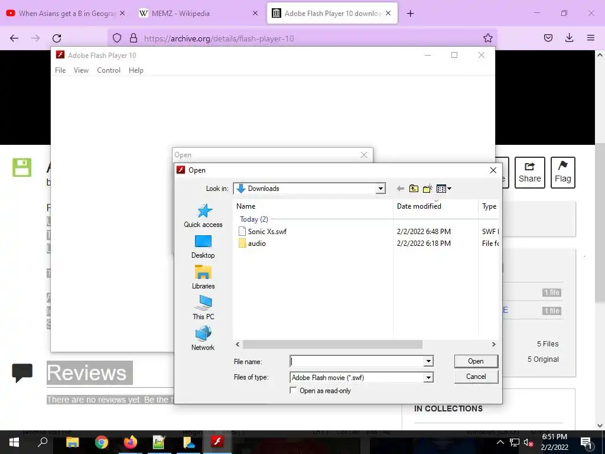Open Notepad++ from the taskbar

point(159,442)
